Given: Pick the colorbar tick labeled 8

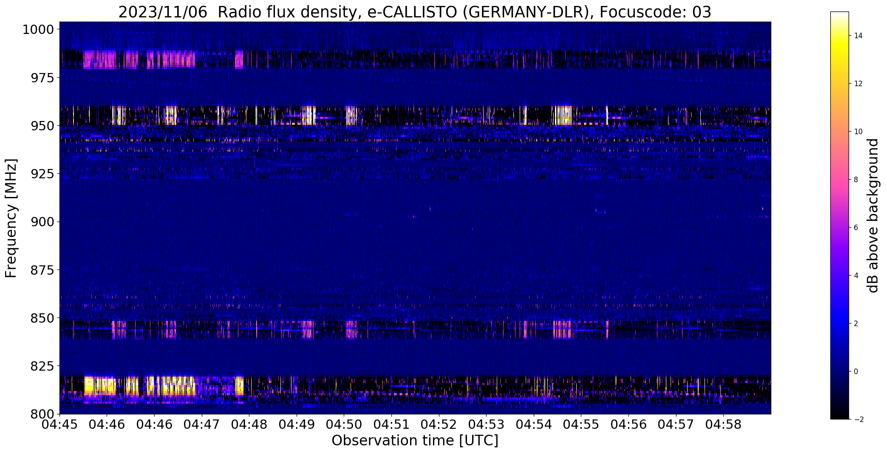Looking at the screenshot, I should click(856, 180).
